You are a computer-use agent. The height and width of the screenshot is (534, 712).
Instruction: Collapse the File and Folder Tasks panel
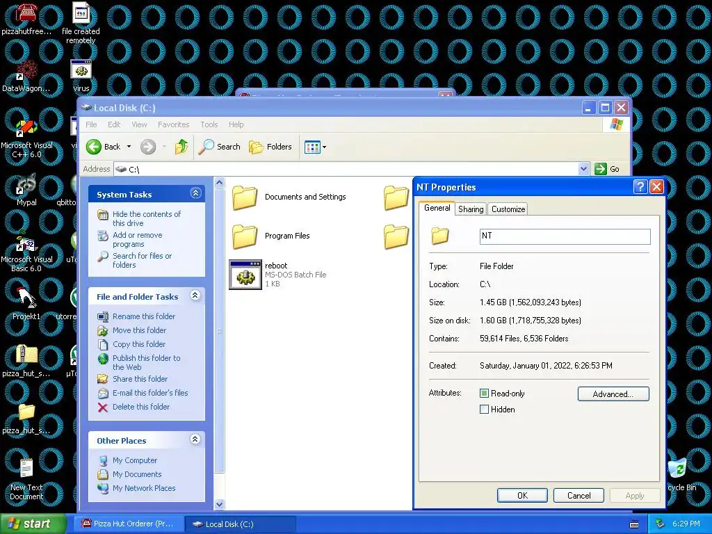pyautogui.click(x=195, y=296)
